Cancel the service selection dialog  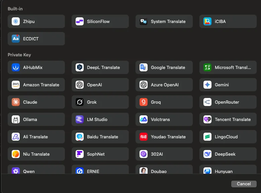244,184
